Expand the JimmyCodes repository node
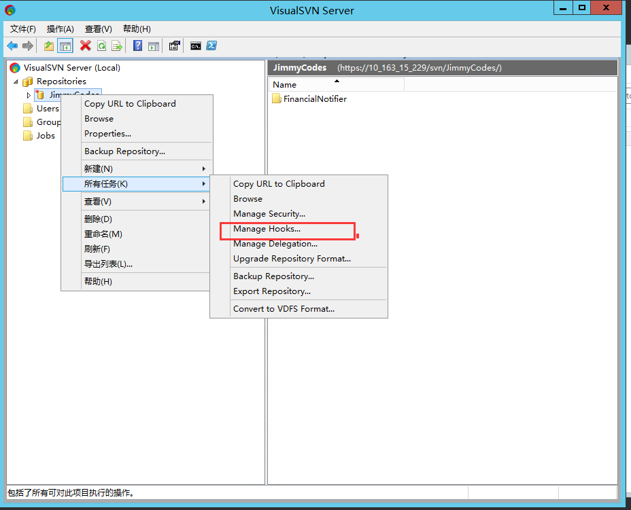Screen dimensions: 631x510 tap(29, 95)
